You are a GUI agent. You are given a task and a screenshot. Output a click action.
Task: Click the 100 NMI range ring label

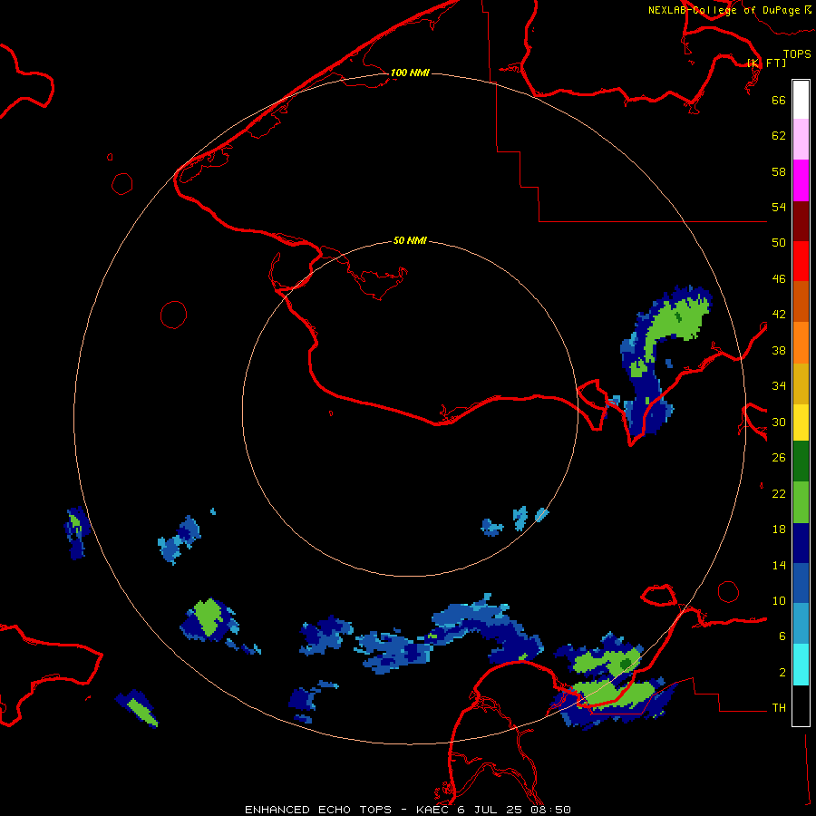(x=410, y=73)
